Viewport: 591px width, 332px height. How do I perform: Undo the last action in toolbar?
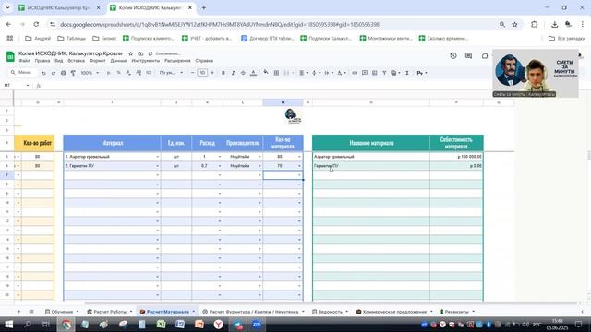(43, 73)
